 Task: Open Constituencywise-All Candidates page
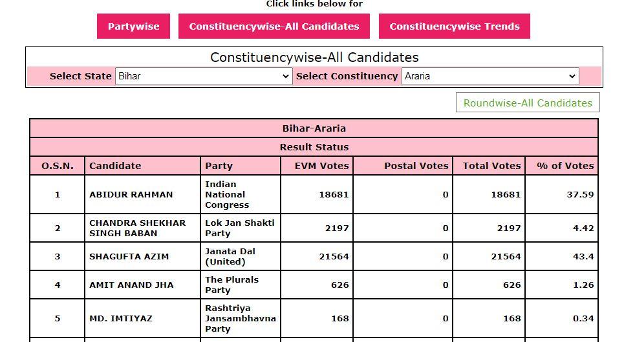[274, 26]
